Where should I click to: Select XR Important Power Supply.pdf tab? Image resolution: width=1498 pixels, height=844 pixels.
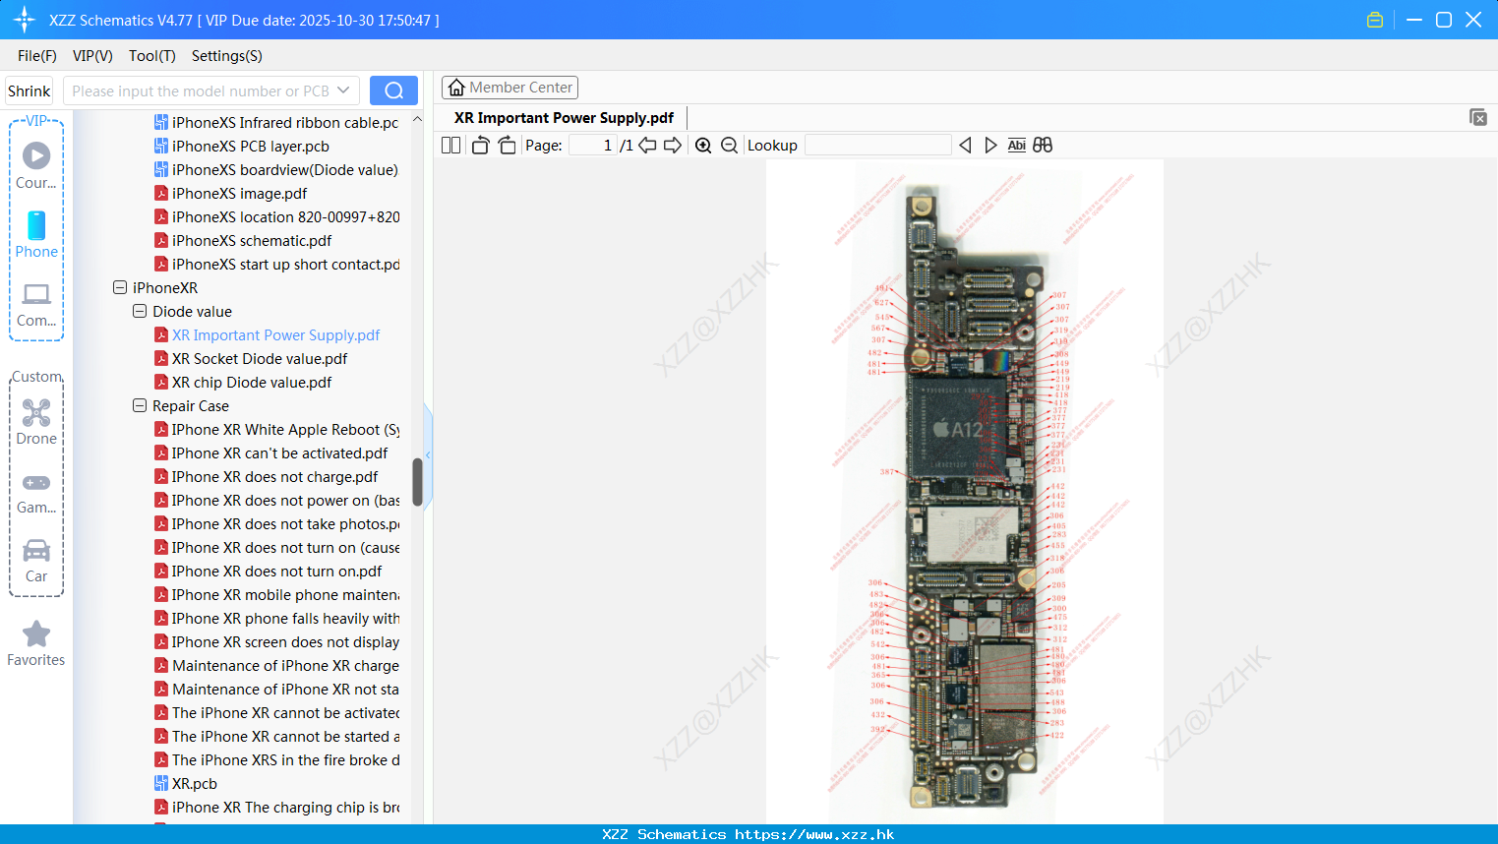coord(564,118)
